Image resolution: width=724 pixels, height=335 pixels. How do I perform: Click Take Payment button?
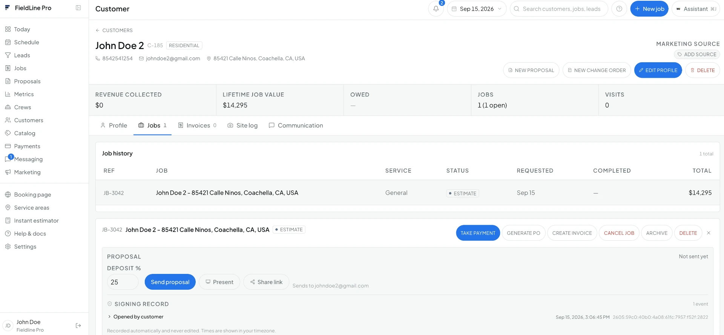tap(478, 233)
